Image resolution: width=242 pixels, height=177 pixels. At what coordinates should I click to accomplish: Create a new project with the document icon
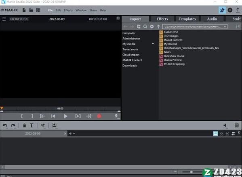[24, 10]
